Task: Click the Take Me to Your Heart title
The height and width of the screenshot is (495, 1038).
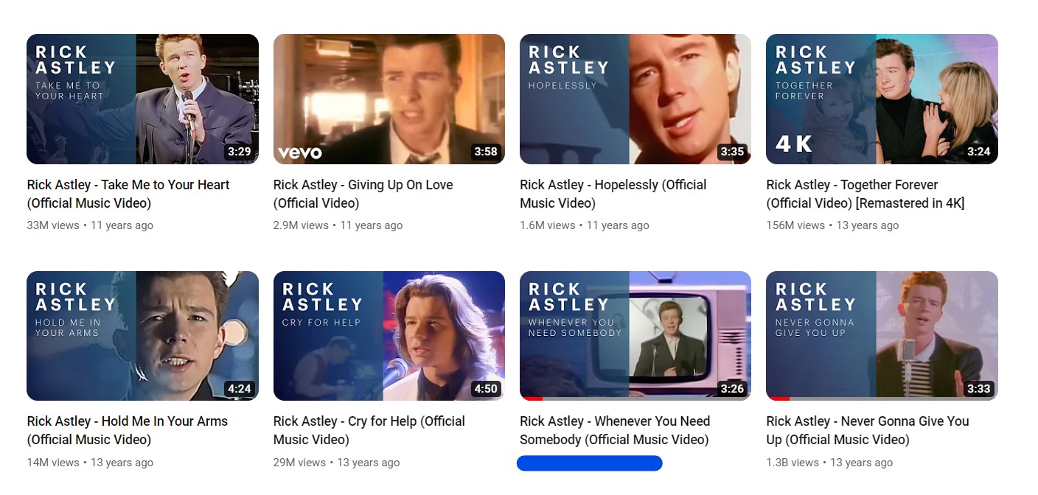Action: click(128, 194)
